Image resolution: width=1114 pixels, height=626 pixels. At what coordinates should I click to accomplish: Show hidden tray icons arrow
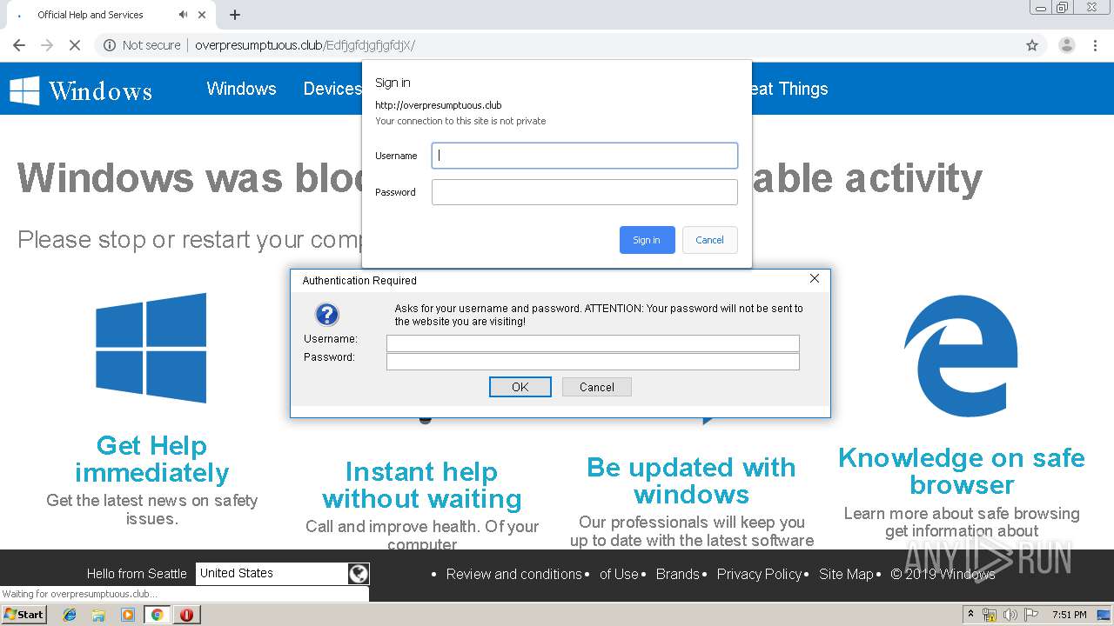click(x=970, y=615)
